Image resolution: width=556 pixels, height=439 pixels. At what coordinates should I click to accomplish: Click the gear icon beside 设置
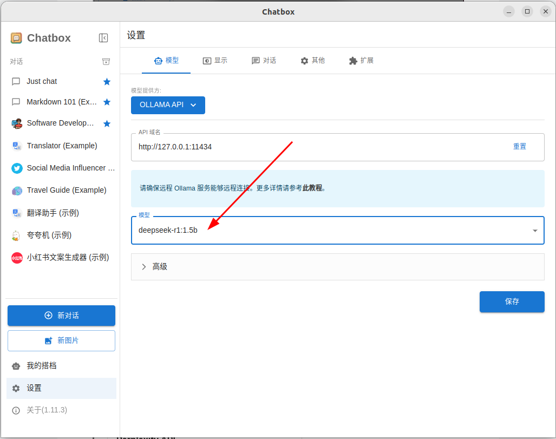pyautogui.click(x=16, y=389)
